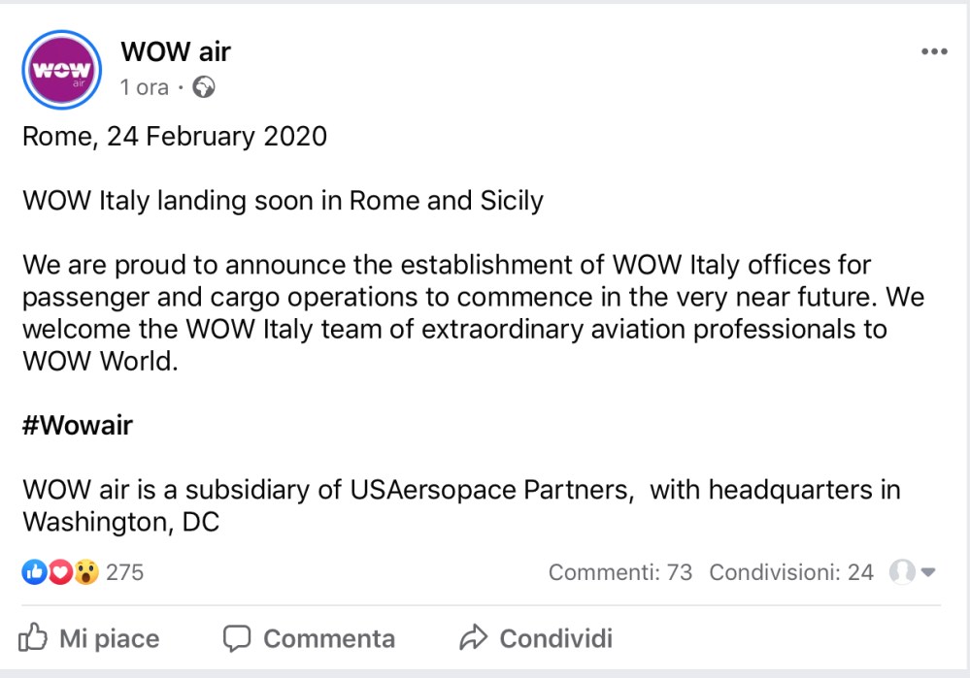Image resolution: width=970 pixels, height=678 pixels.
Task: View the 275 reactions list
Action: tap(124, 572)
